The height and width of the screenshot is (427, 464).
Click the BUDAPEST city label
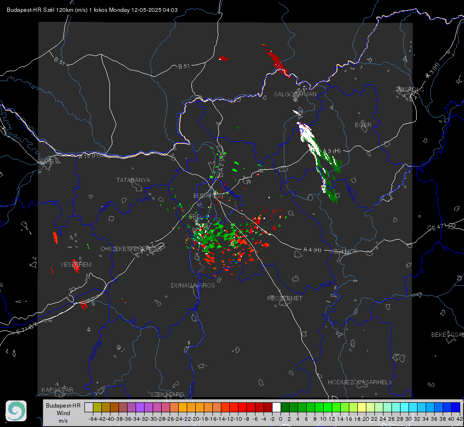point(209,196)
